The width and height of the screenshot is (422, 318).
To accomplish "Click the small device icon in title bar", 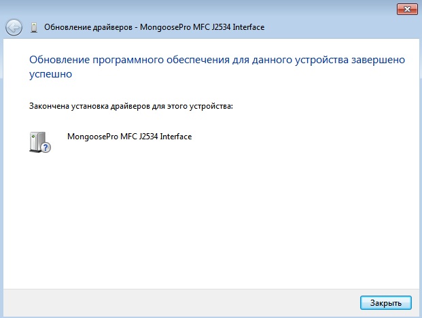I will click(34, 28).
